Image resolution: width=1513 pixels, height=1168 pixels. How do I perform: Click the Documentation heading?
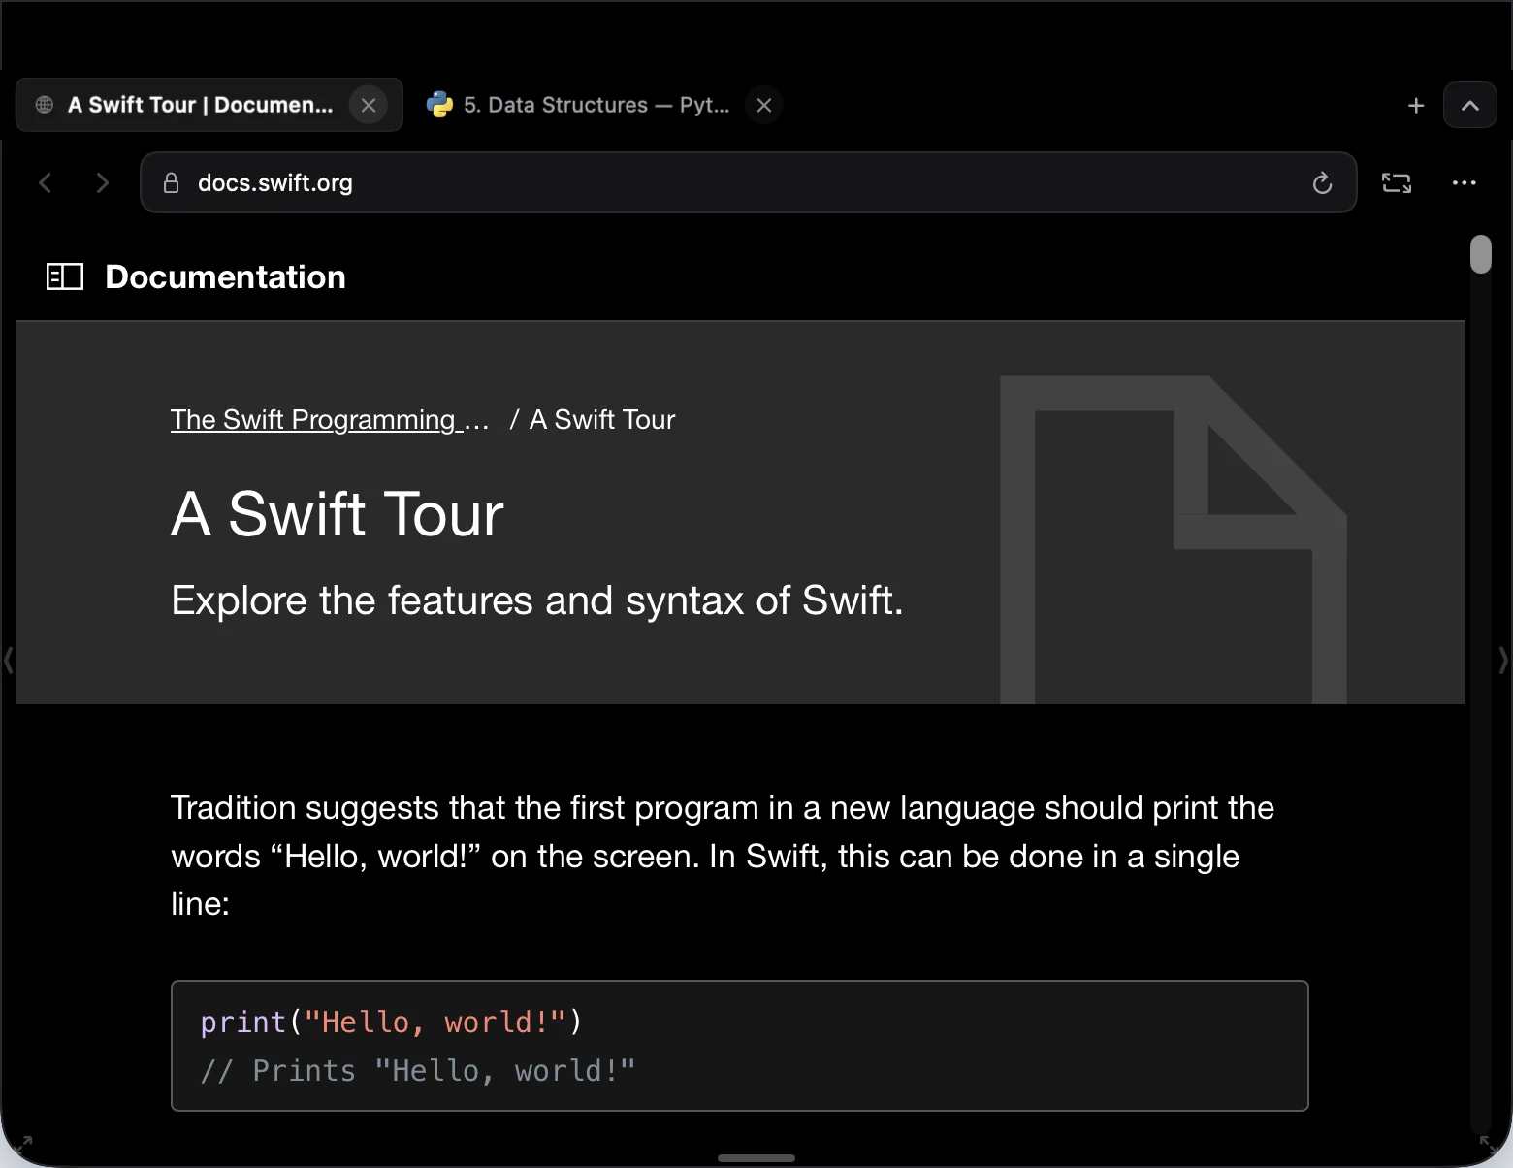coord(225,276)
